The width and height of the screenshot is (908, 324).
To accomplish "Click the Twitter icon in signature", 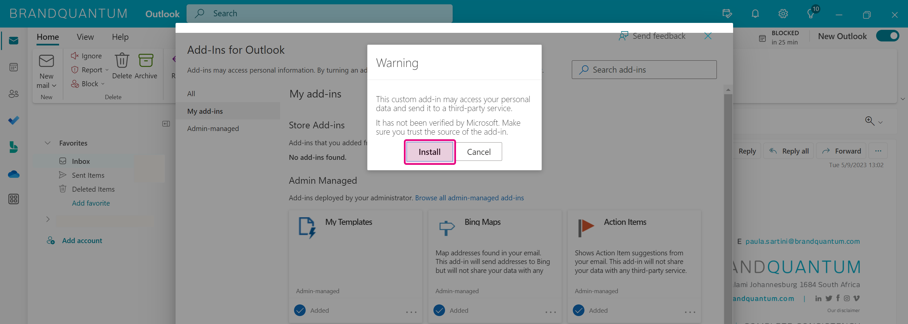I will [829, 298].
